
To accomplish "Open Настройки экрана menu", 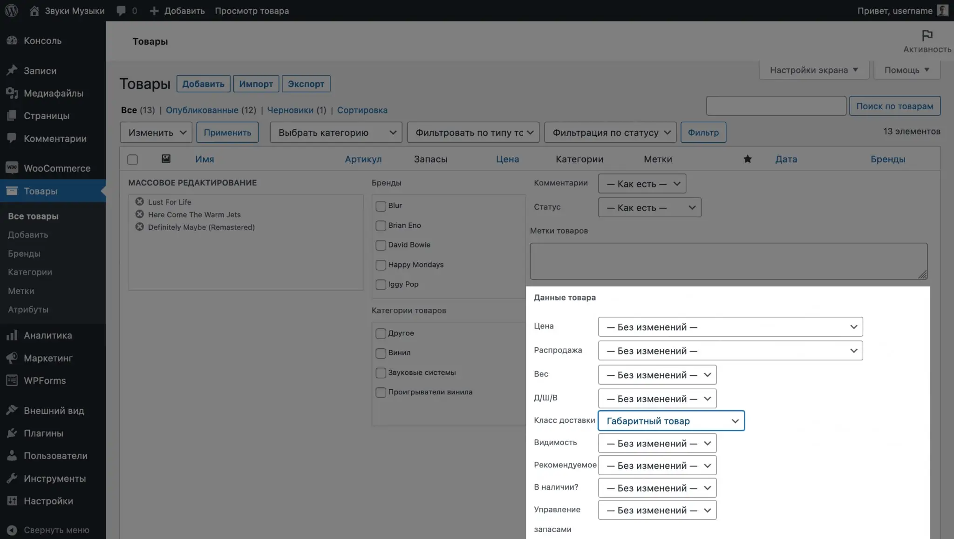I will tap(813, 70).
